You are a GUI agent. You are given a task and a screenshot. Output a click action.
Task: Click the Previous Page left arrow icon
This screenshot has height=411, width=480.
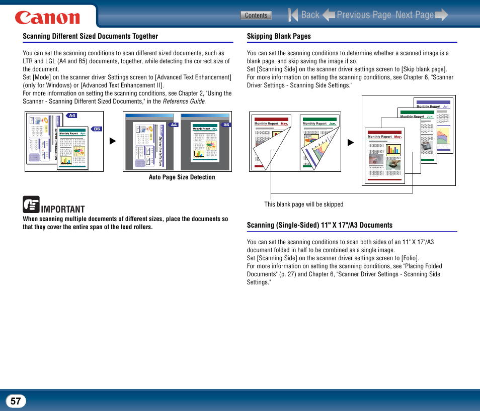(x=329, y=15)
